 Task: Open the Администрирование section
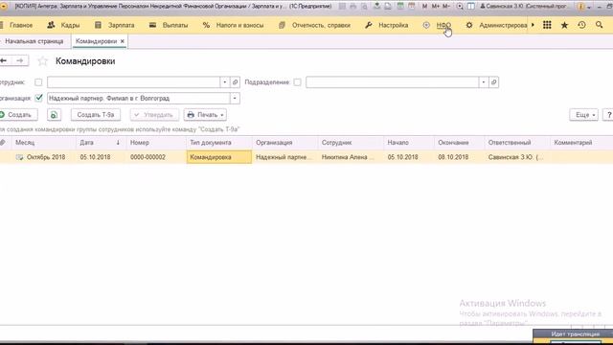point(496,25)
